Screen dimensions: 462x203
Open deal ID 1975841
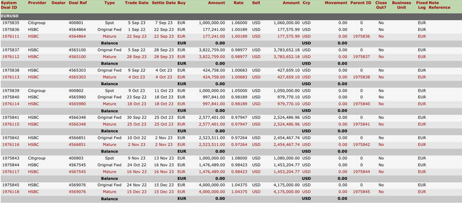[x=11, y=118]
